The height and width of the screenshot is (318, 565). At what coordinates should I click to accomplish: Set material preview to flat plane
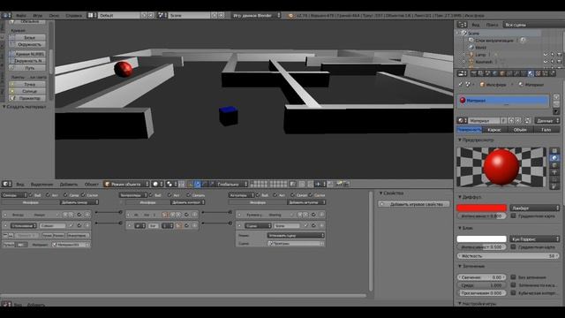tap(554, 151)
